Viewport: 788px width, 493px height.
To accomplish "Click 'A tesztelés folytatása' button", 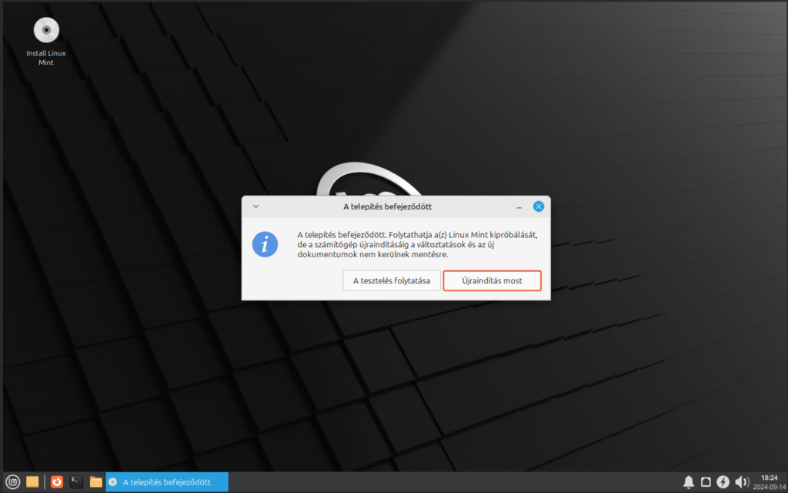I will click(x=392, y=280).
